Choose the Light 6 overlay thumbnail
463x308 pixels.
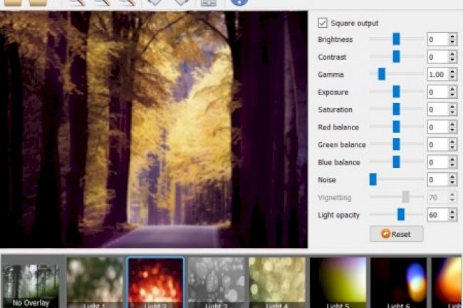click(x=399, y=283)
